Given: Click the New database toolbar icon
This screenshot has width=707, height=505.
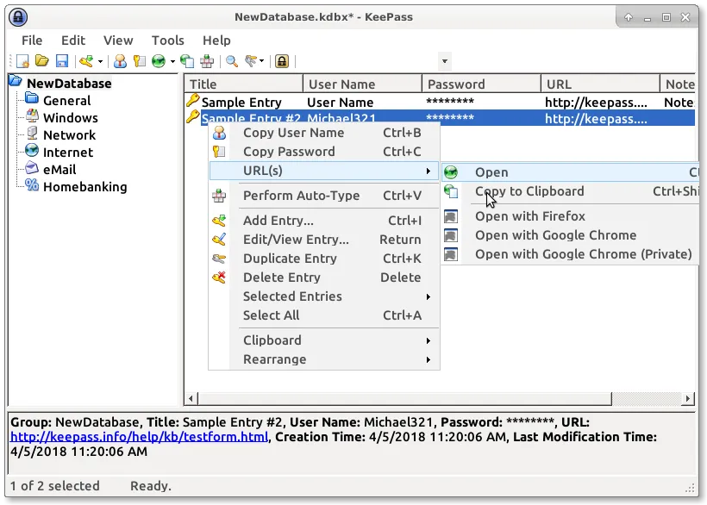Looking at the screenshot, I should [23, 61].
